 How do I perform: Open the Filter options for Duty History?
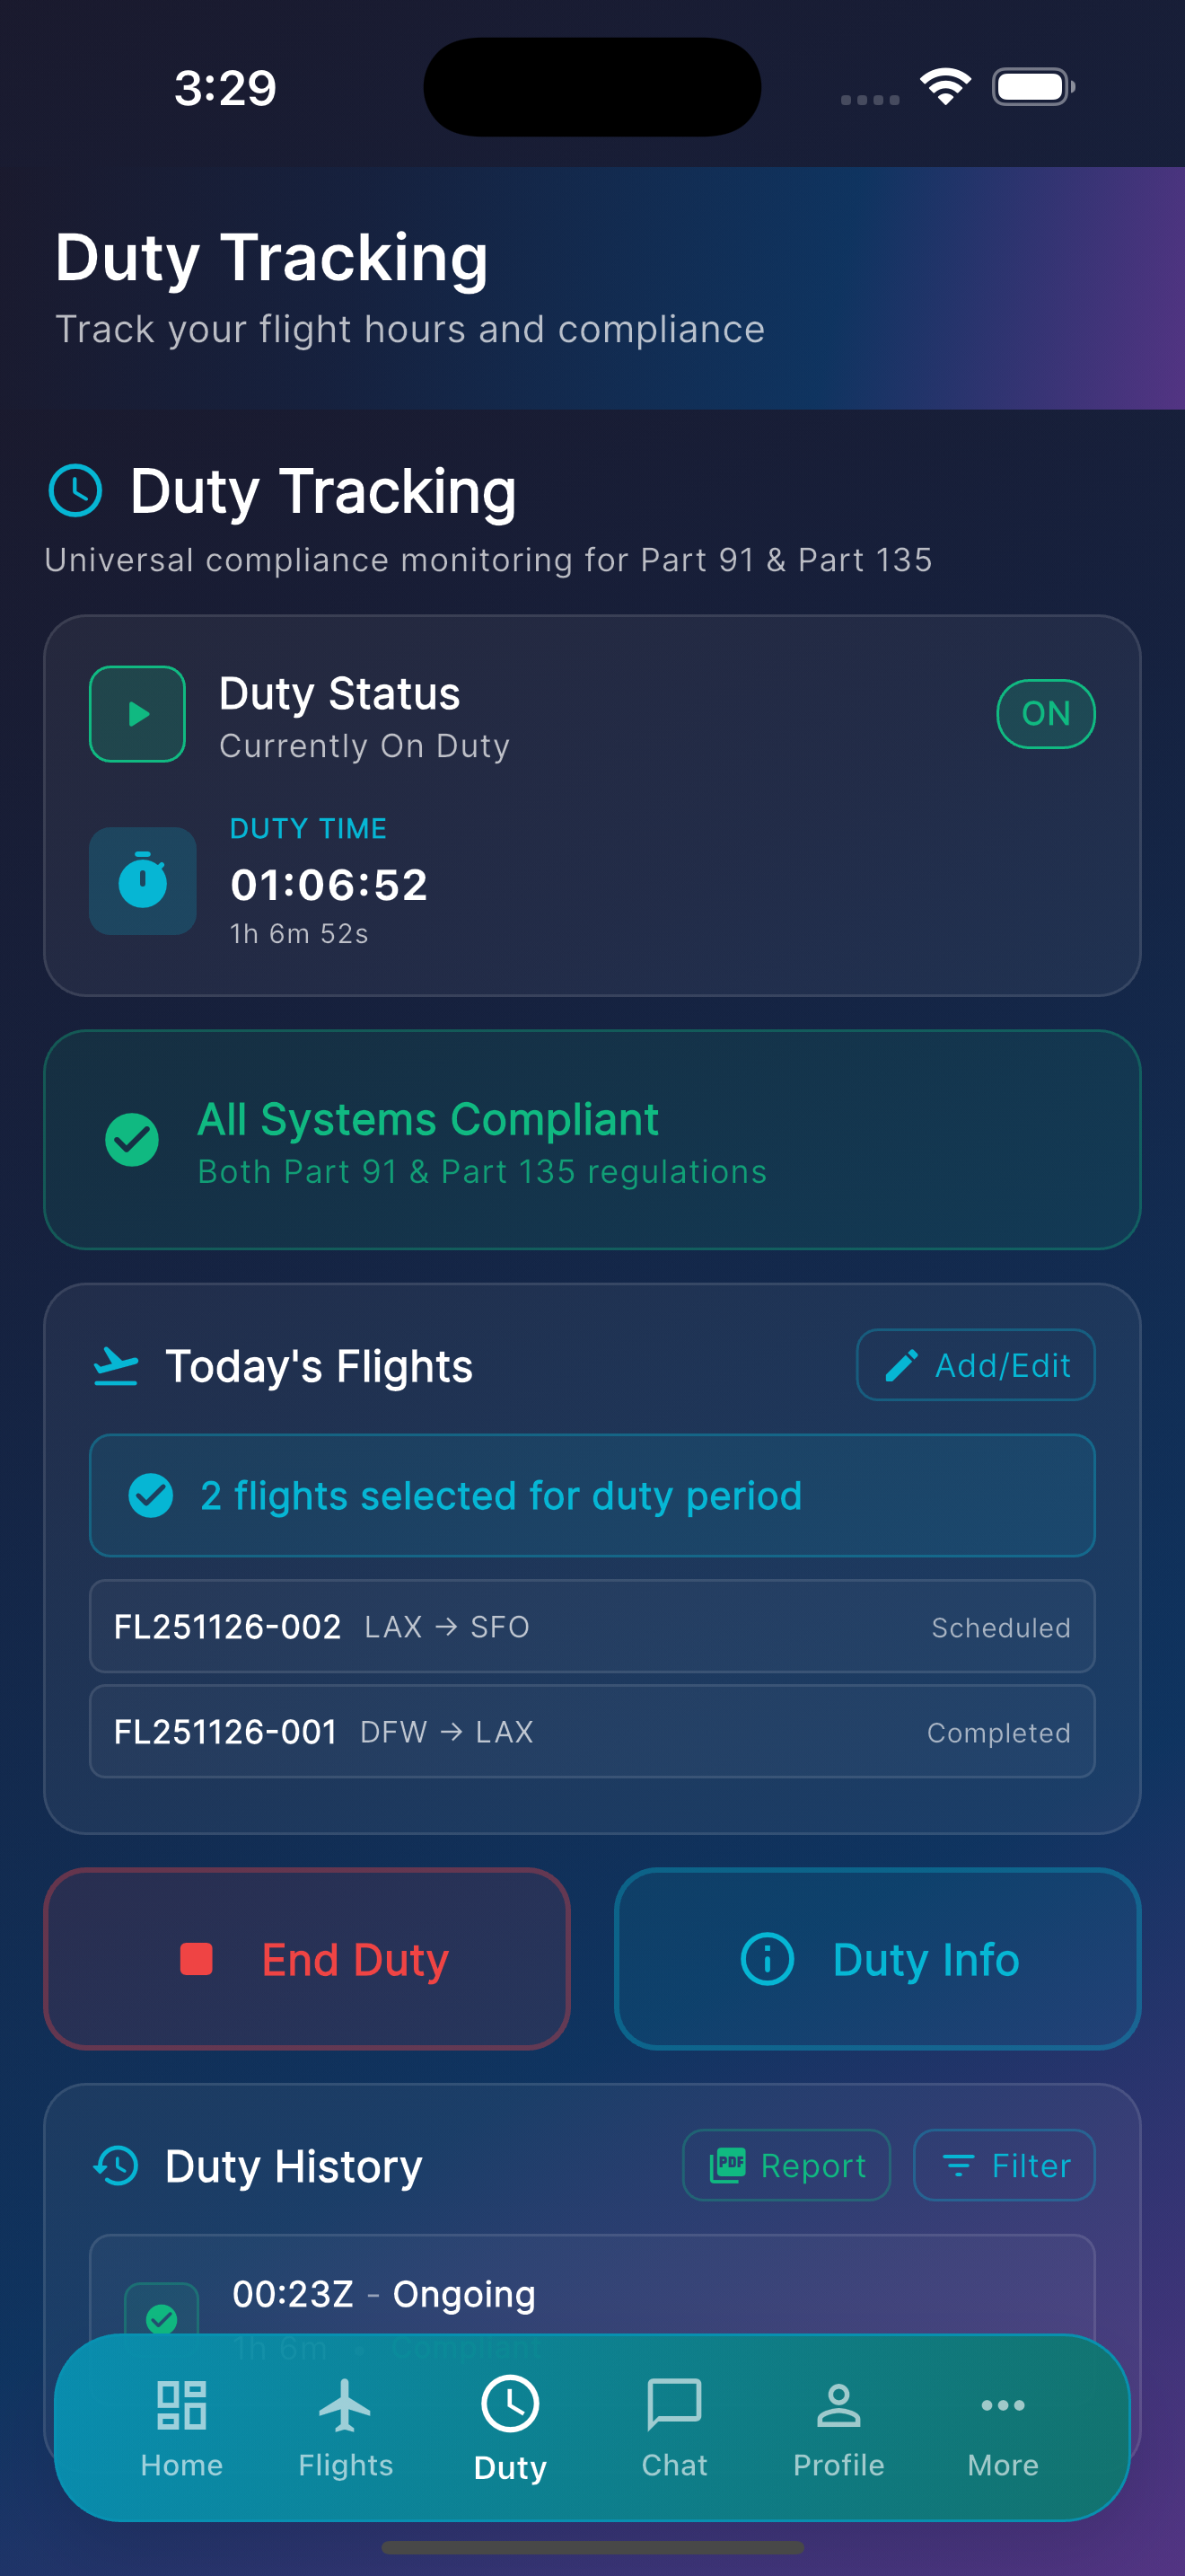[x=1003, y=2165]
